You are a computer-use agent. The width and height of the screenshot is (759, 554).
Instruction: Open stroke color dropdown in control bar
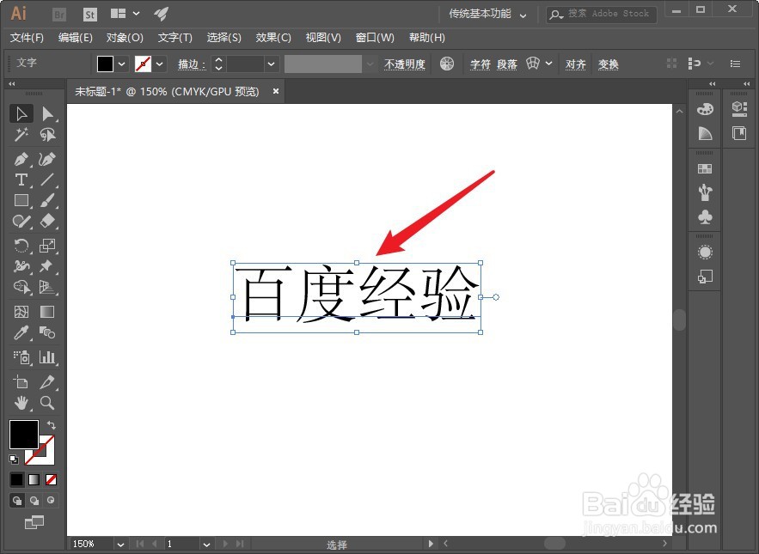[159, 64]
